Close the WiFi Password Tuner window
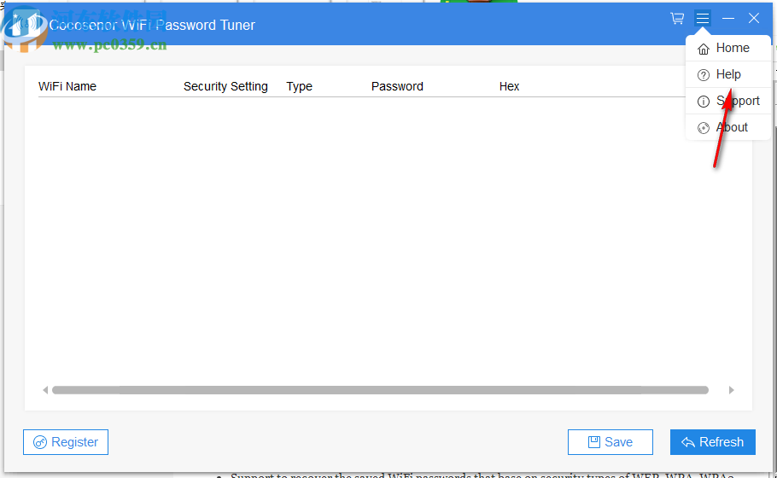This screenshot has width=777, height=478. (754, 18)
